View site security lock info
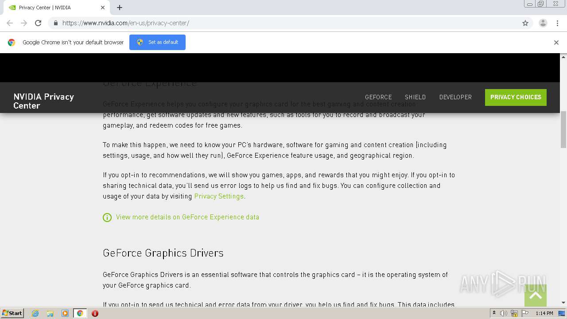567x319 pixels. [x=55, y=23]
